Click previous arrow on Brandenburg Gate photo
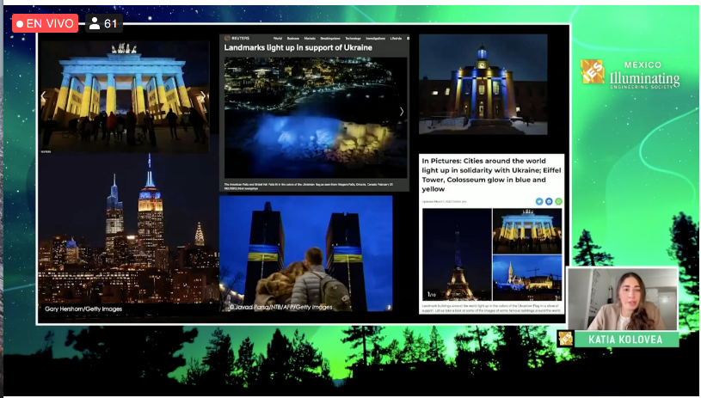 [x=43, y=96]
